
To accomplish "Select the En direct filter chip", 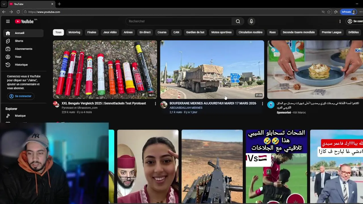I will point(145,32).
